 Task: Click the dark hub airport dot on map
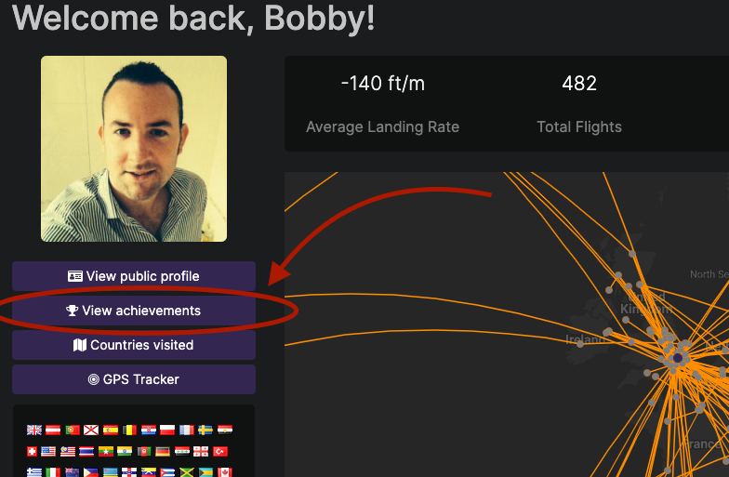[678, 357]
